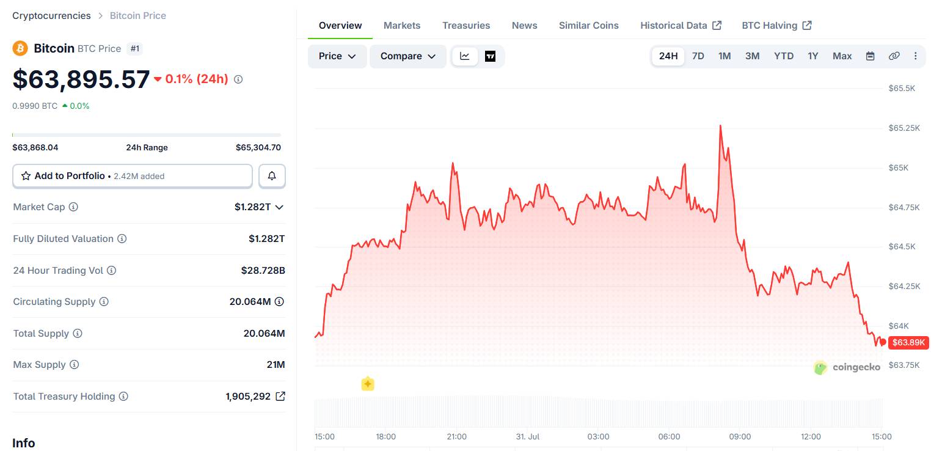Copy chart link via chain icon
Screen dimensions: 931x451
[894, 56]
